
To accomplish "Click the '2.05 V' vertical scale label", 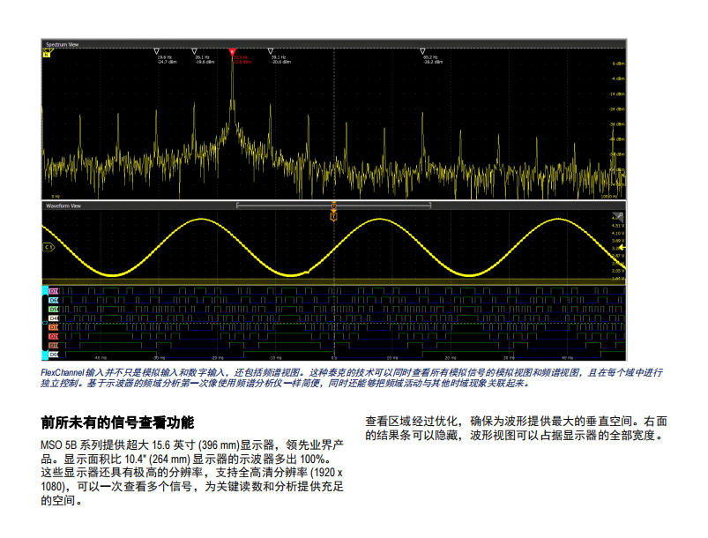I will pos(618,271).
